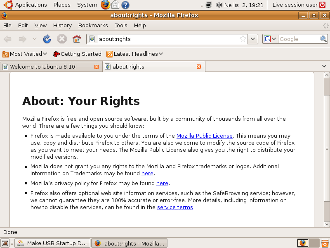Click inside the address bar URL field
This screenshot has width=330, height=248.
pyautogui.click(x=168, y=39)
